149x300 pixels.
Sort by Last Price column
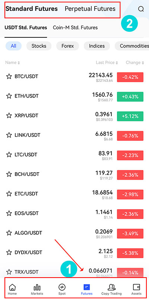pyautogui.click(x=107, y=62)
